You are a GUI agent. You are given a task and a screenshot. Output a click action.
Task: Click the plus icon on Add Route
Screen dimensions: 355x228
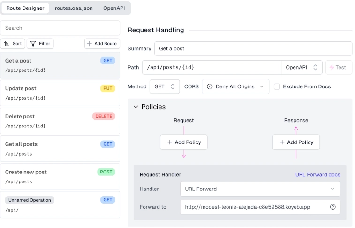pos(89,44)
